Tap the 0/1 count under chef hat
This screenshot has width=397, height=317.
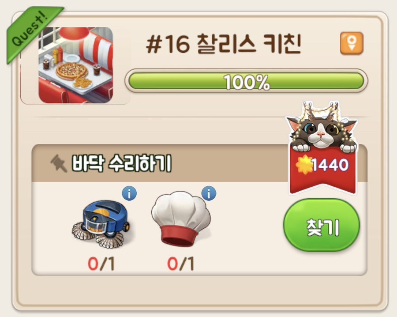point(181,264)
